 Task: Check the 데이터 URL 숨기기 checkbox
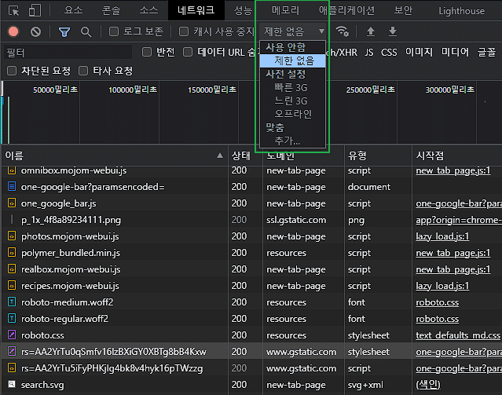tap(188, 52)
